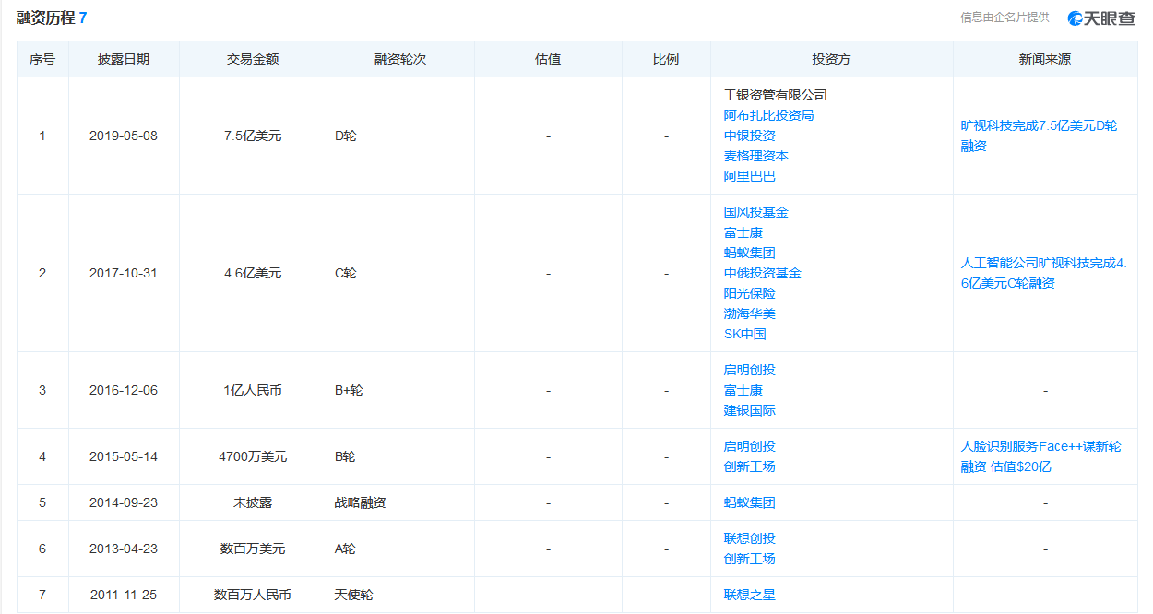Screen dimensions: 1153x614
Task: Open 蚂蚁集团 link in 战略融资 row
Action: pyautogui.click(x=749, y=502)
